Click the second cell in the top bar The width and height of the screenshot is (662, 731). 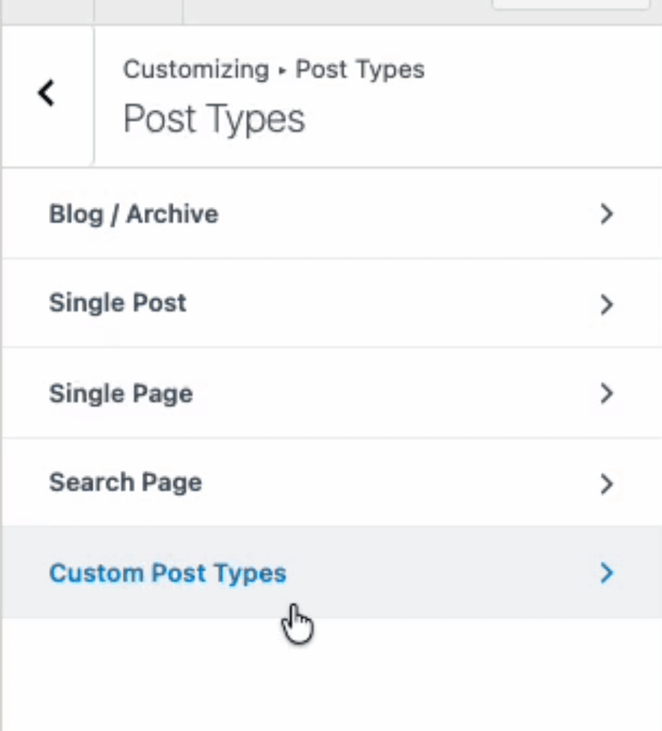(x=138, y=11)
